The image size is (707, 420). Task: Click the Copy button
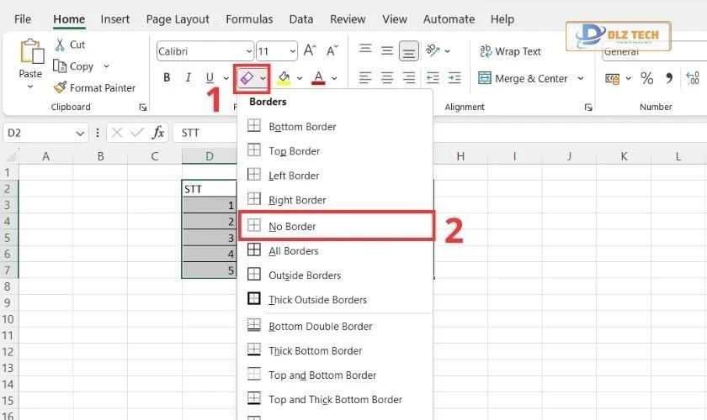pyautogui.click(x=82, y=66)
